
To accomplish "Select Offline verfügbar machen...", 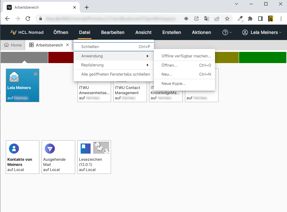I will point(185,56).
